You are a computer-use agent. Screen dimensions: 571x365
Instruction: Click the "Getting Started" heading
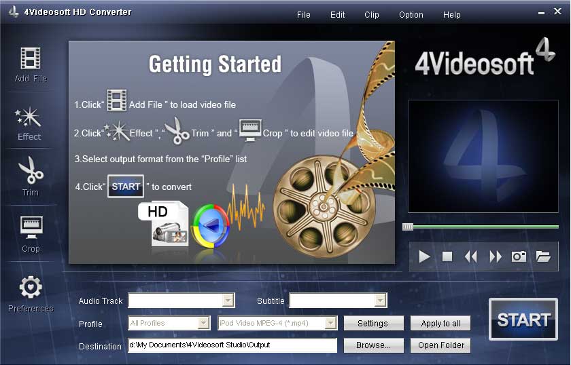tap(215, 64)
